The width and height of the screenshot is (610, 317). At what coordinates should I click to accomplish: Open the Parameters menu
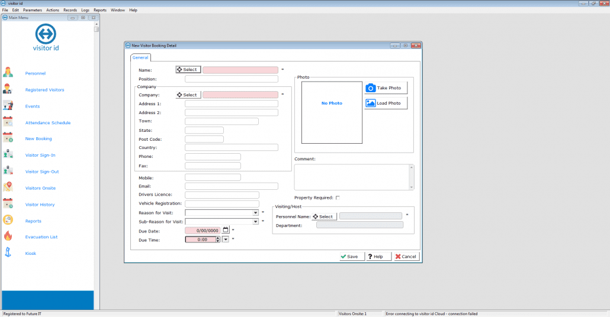[x=33, y=10]
